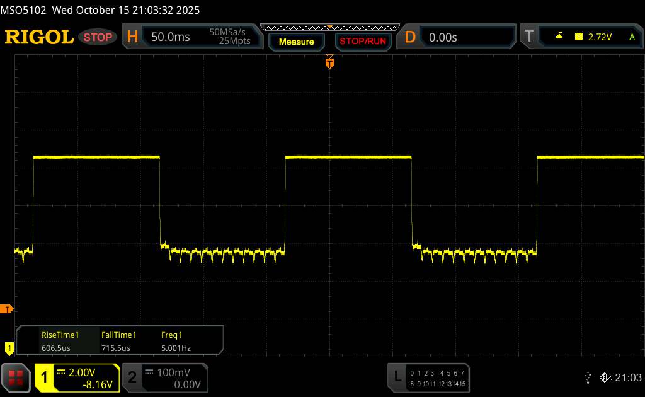Click the waveform memory position bar
The image size is (645, 397).
(x=329, y=26)
